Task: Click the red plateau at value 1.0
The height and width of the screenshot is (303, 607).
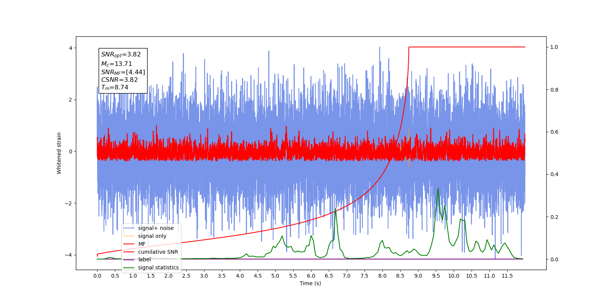Action: click(x=467, y=47)
